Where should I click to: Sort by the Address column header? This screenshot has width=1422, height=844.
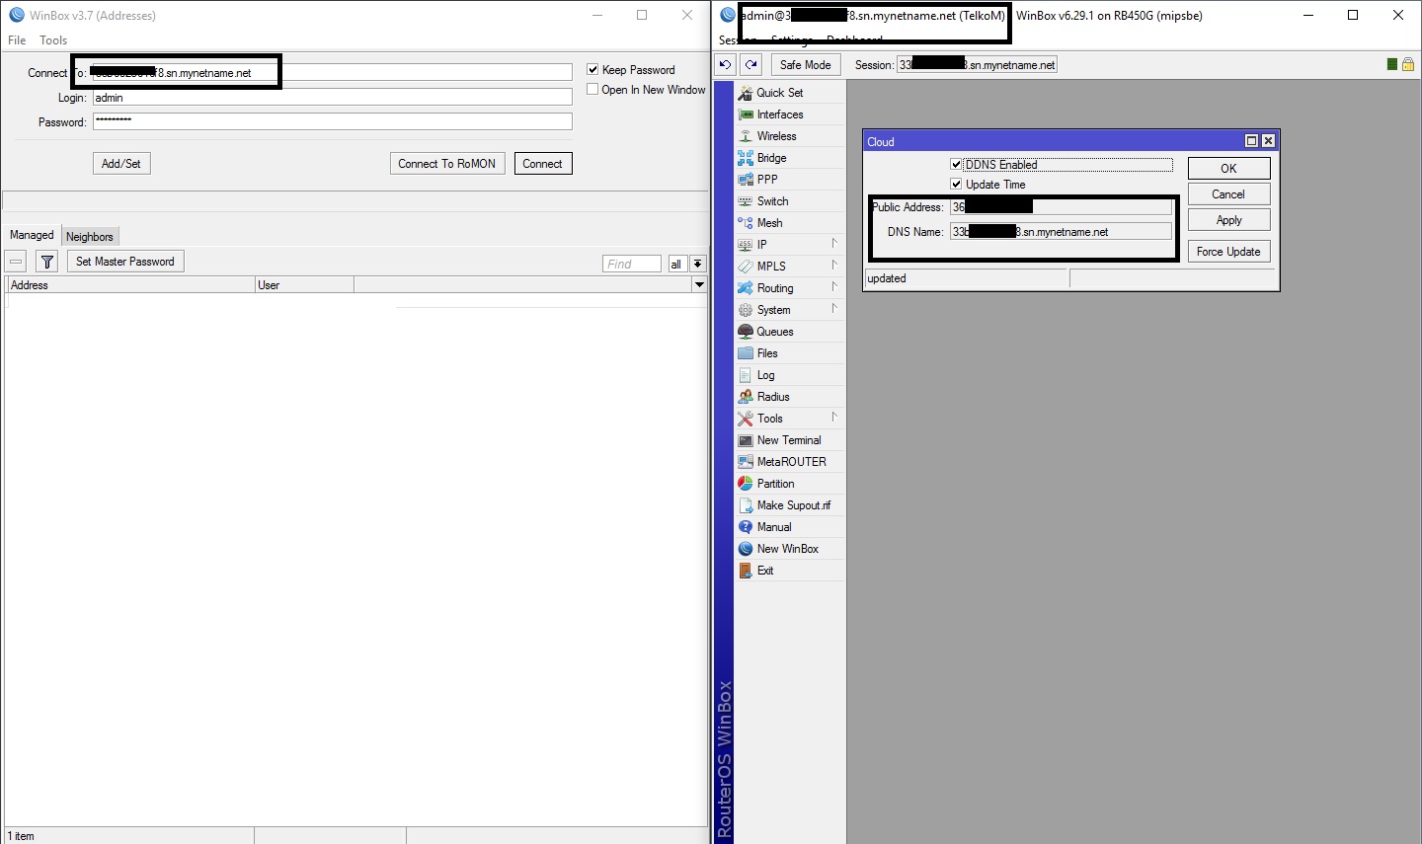tap(130, 285)
